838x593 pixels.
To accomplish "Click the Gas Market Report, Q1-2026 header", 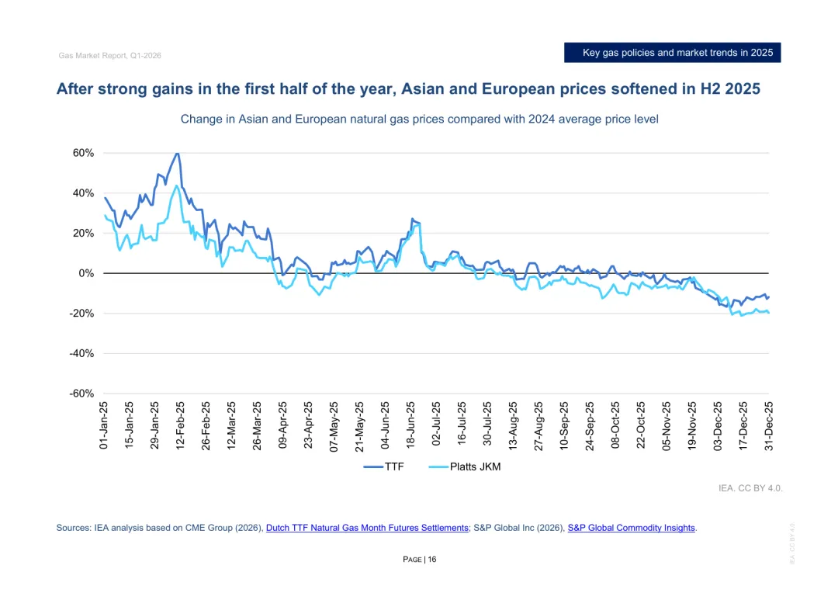I will click(x=109, y=56).
